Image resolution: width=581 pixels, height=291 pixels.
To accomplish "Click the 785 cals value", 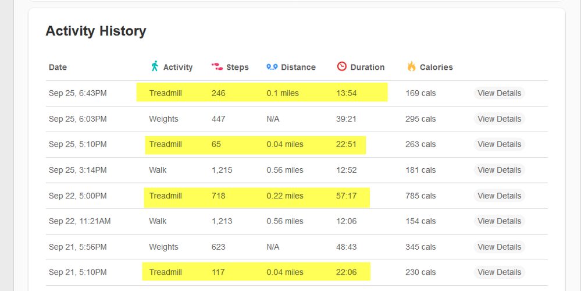I will click(x=420, y=196).
